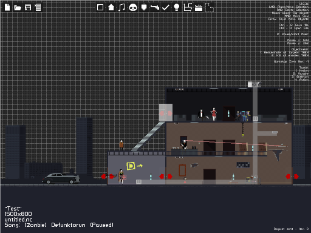The image size is (311, 233).
Task: Select the shield tool in the toolbar
Action: pyautogui.click(x=144, y=7)
